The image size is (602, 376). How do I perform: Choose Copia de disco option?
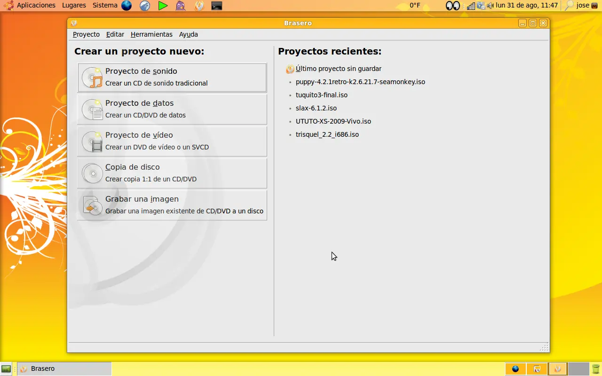point(172,173)
